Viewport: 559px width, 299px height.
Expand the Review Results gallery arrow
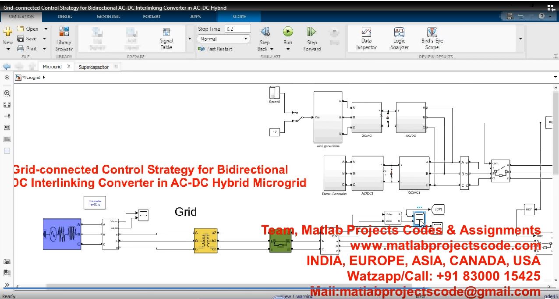pyautogui.click(x=520, y=39)
